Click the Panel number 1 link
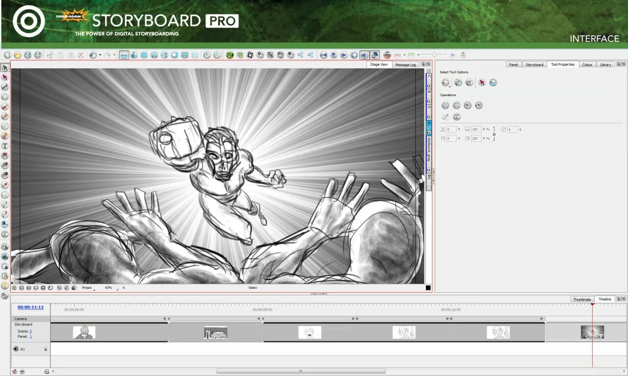Screen dimensions: 628x376 tap(30, 337)
